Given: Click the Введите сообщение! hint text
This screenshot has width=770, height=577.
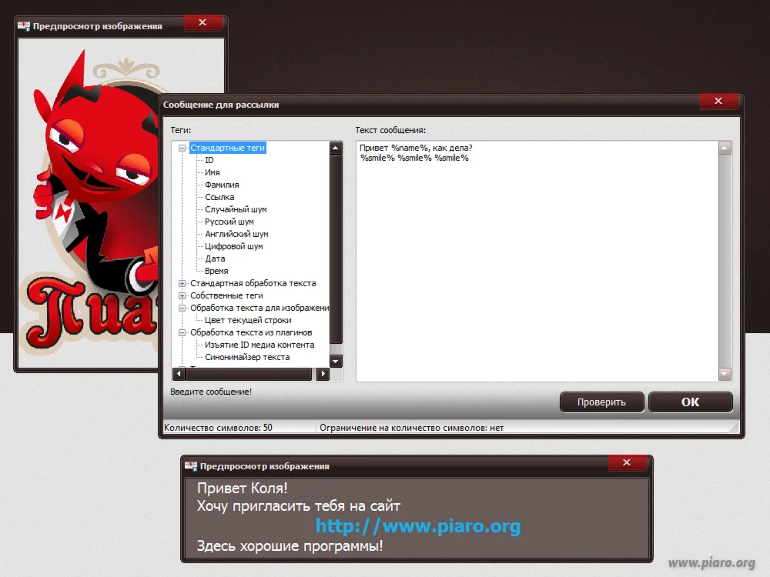Looking at the screenshot, I should [x=211, y=392].
